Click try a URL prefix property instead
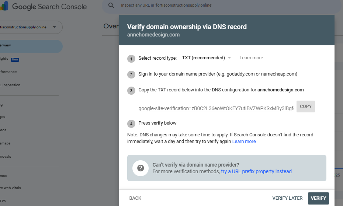 point(256,171)
